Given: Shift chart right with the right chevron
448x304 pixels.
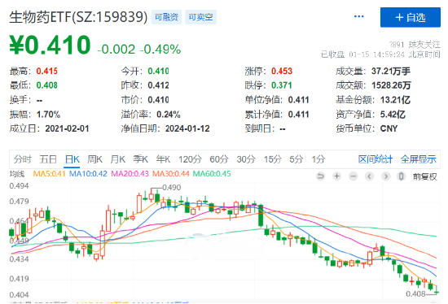Looking at the screenshot, I should pos(386,176).
